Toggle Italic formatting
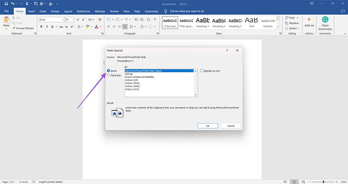348x184 pixels. (47, 26)
